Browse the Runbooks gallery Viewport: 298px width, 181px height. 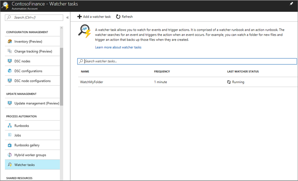coord(32,145)
